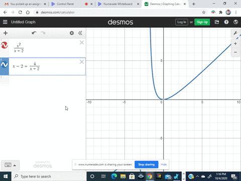
Task: Zoom out on the graph
Action: [x=235, y=52]
